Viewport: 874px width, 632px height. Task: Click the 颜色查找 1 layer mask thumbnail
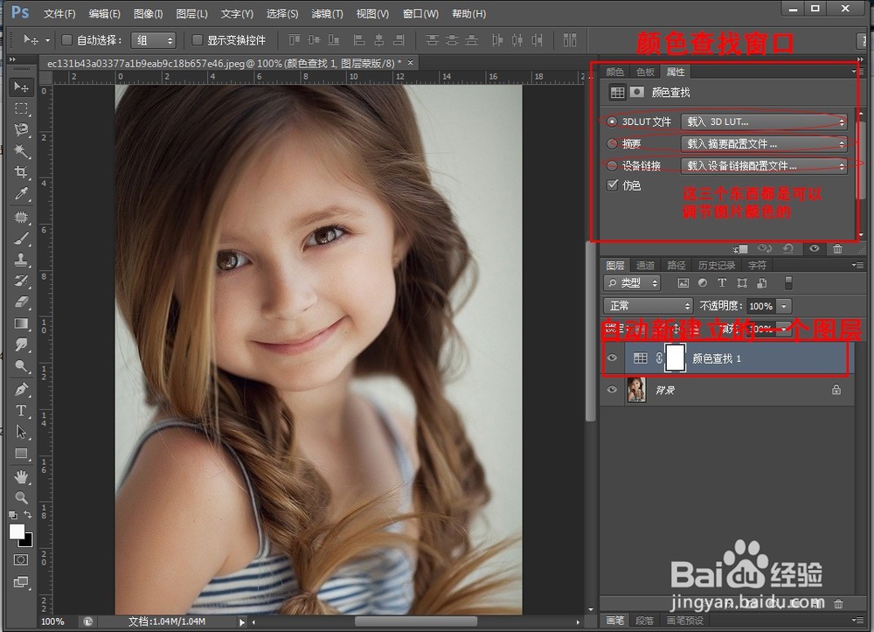(x=676, y=358)
